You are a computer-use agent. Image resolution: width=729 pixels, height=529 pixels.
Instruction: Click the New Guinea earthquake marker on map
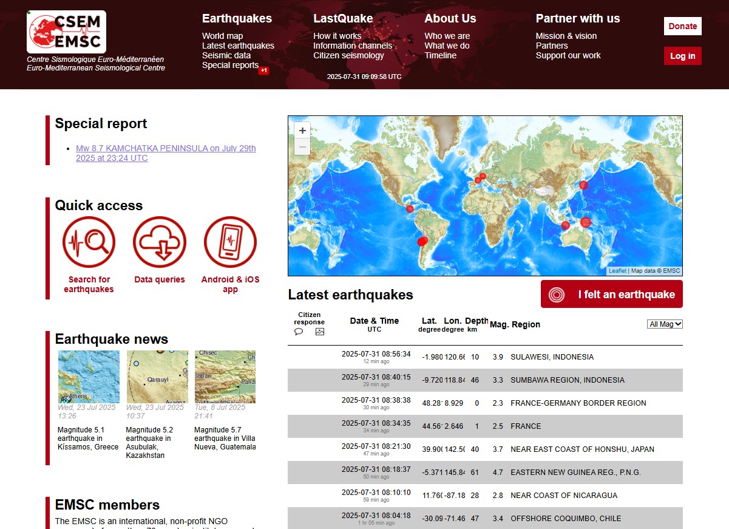(586, 222)
